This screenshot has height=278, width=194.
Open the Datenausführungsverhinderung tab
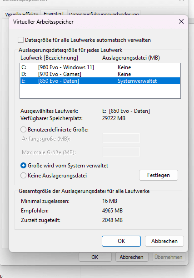point(104,14)
